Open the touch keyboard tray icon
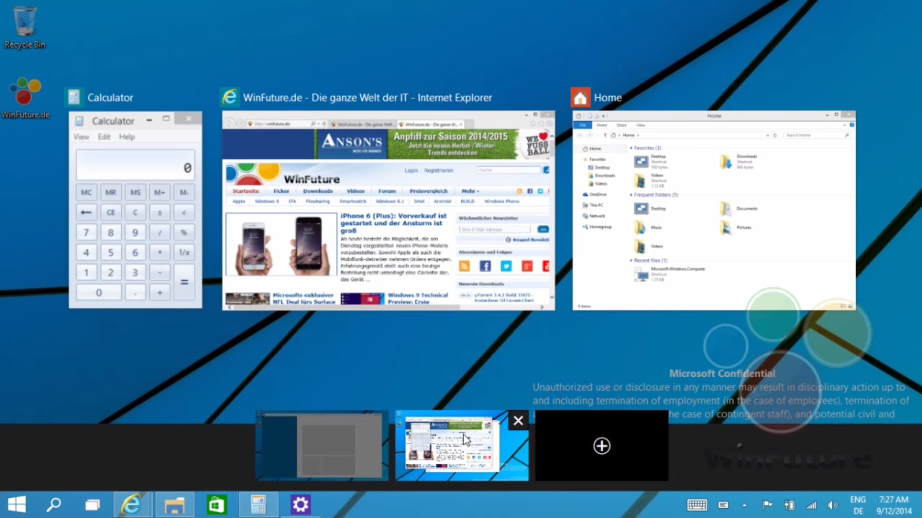Viewport: 922px width, 518px height. coord(697,505)
